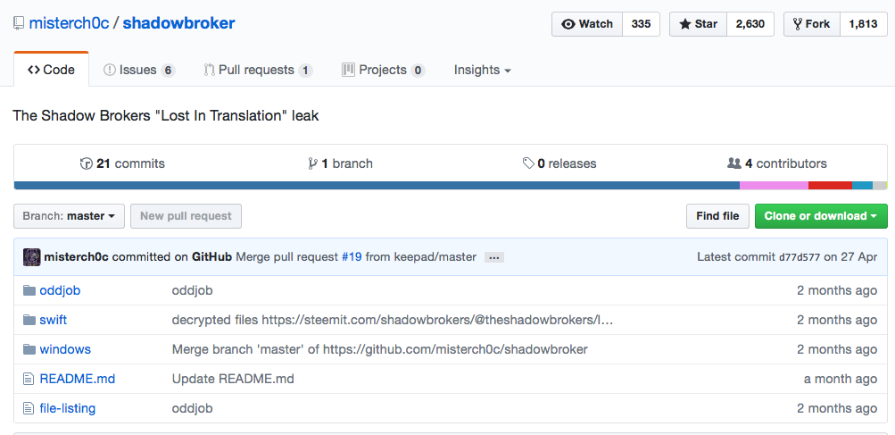Open the Merge branch 'master' commit message

pyautogui.click(x=379, y=349)
